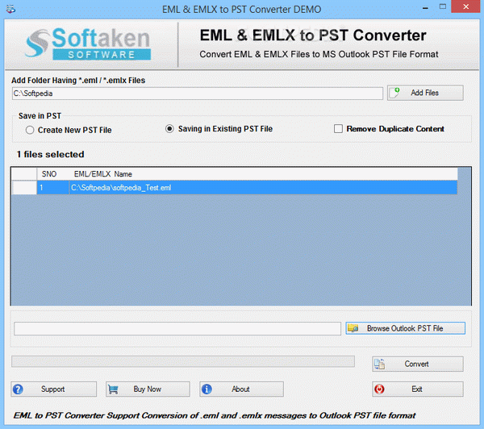Start conversion with Convert button
Screen dimensions: 484x429
pos(418,364)
